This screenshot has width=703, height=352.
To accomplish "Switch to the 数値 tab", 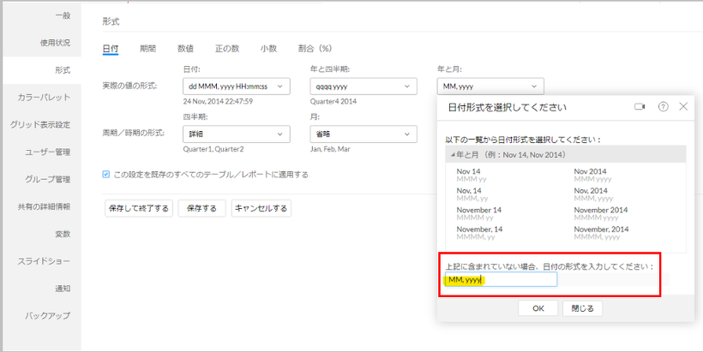I will point(185,49).
